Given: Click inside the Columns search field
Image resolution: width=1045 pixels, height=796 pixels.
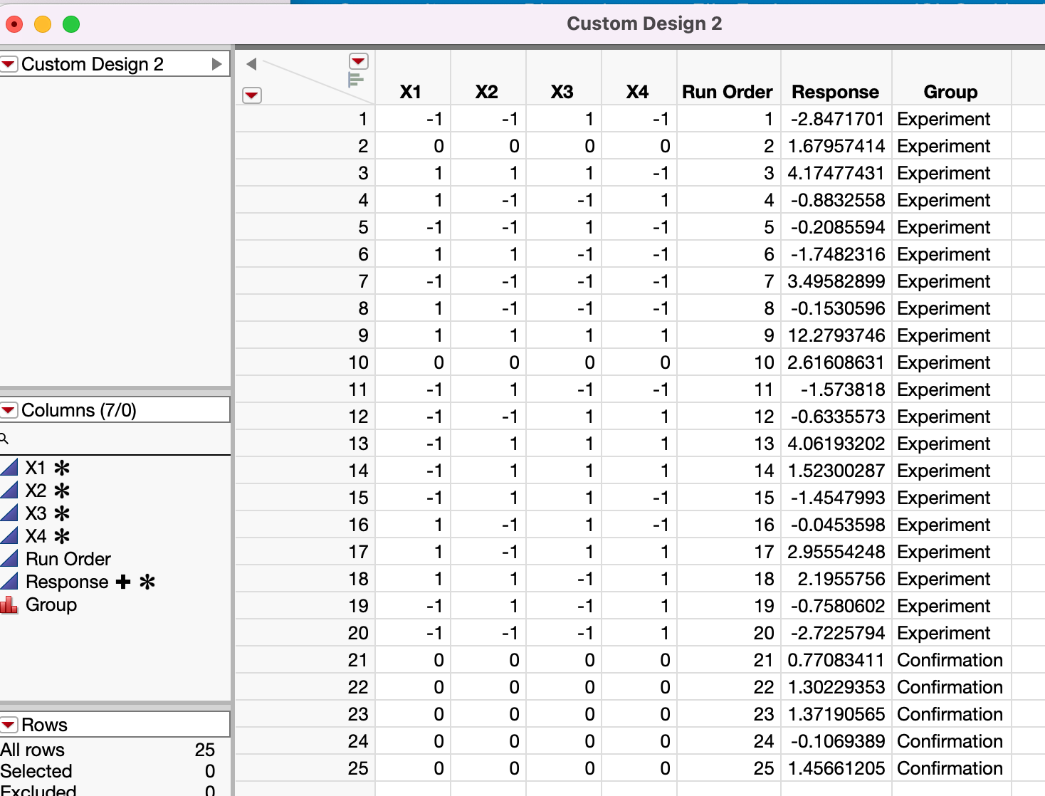Looking at the screenshot, I should (107, 439).
